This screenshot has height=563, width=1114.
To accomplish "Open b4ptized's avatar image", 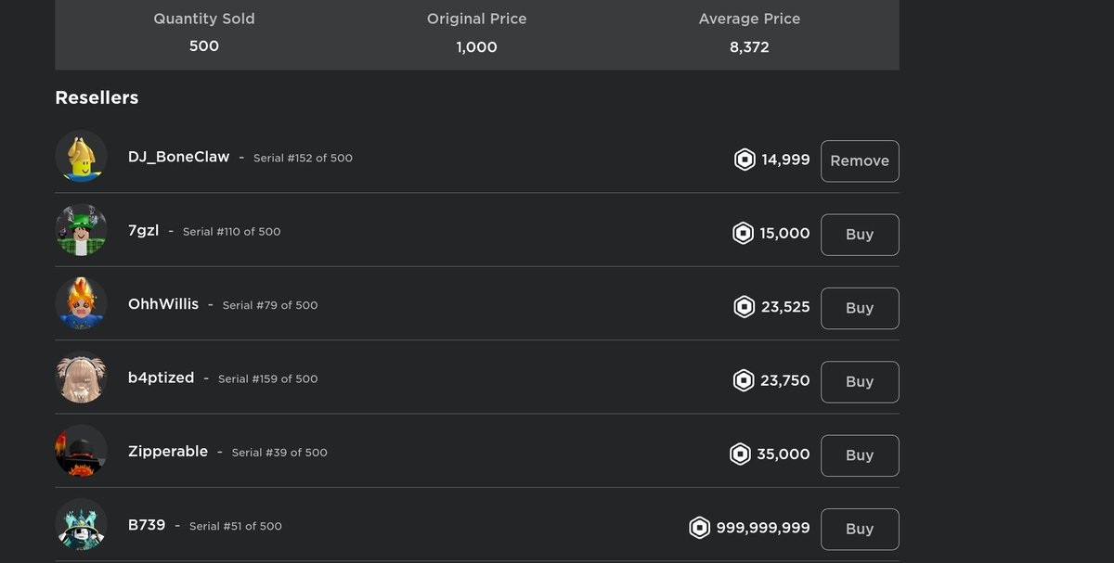I will (81, 378).
